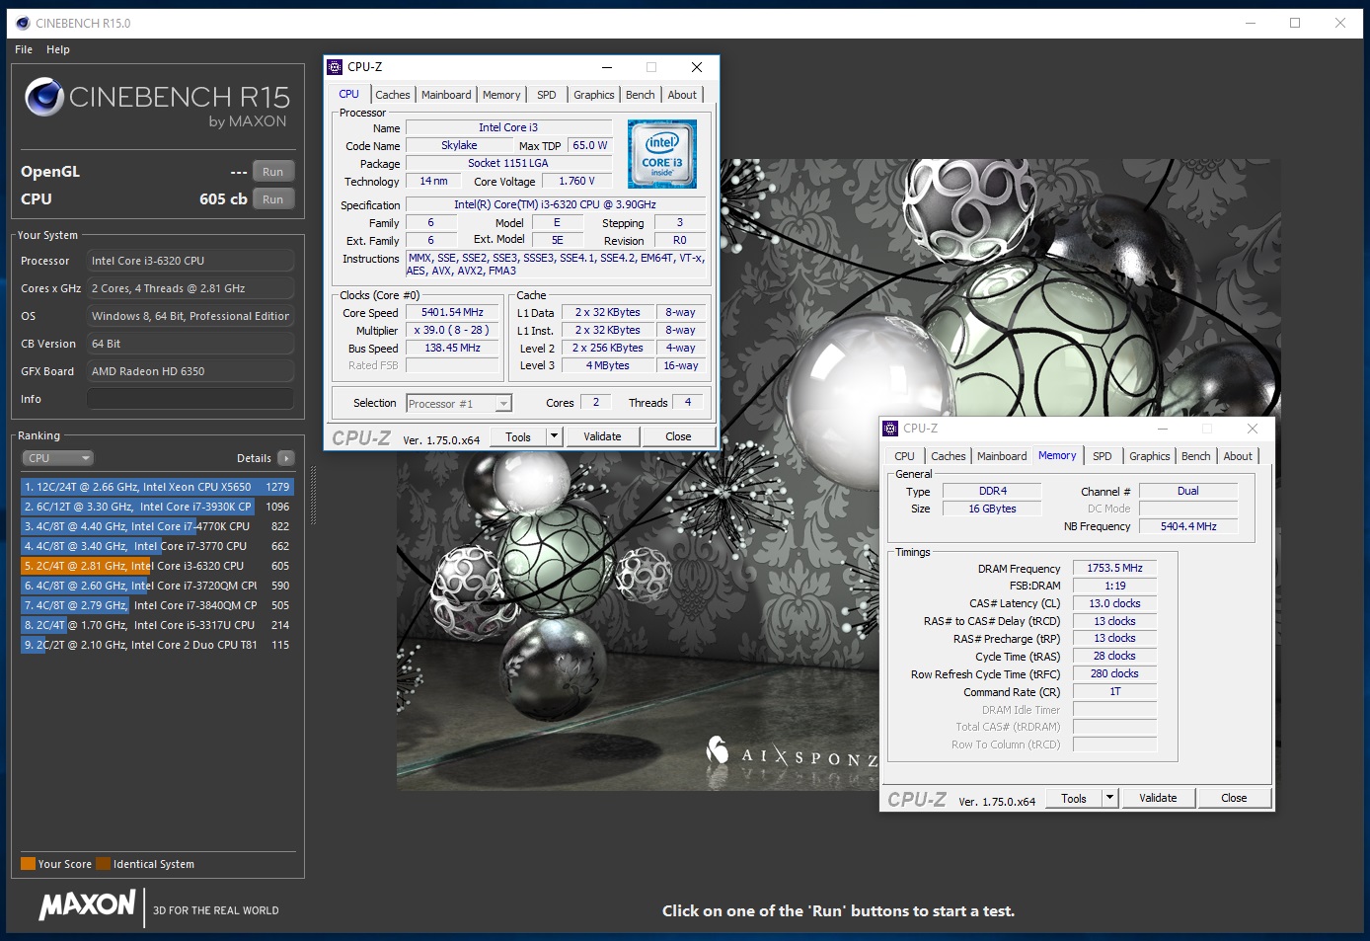Open the Help menu
The width and height of the screenshot is (1370, 941).
tap(58, 49)
